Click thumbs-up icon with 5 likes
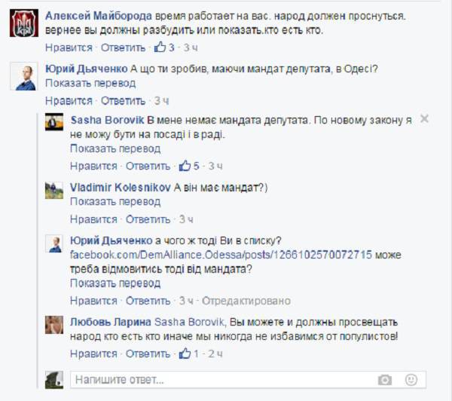 pyautogui.click(x=185, y=166)
